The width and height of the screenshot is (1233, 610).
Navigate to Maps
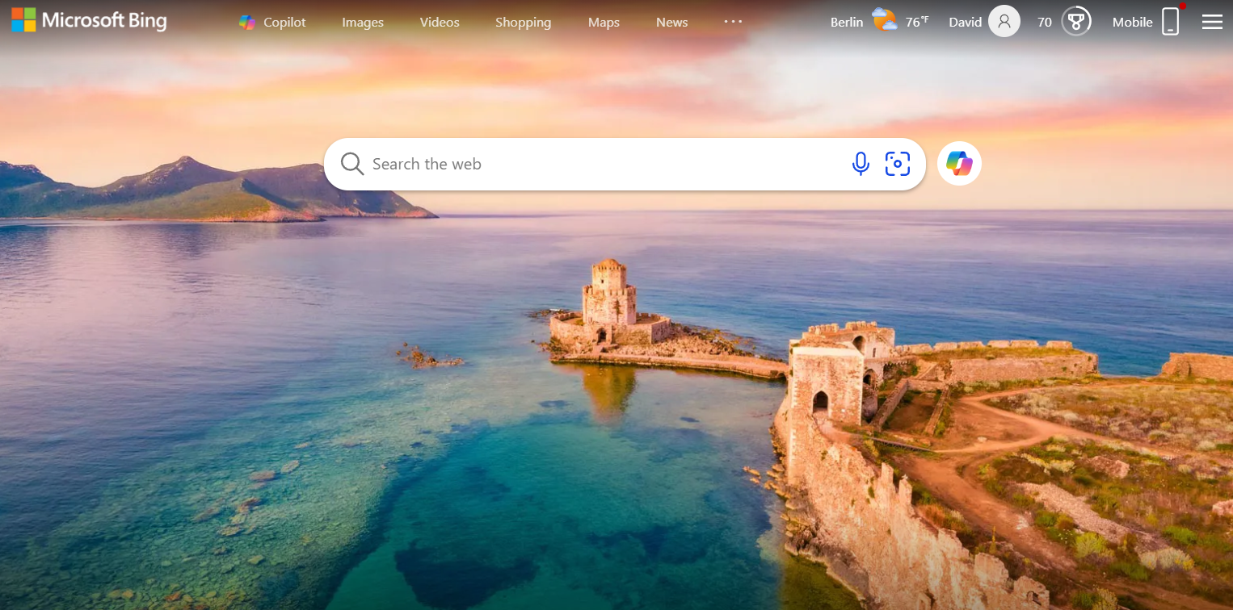click(604, 23)
